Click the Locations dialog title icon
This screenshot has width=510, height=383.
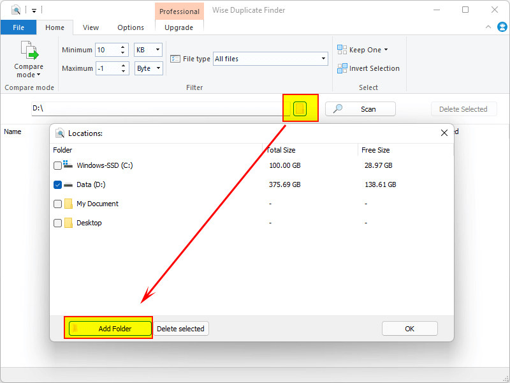(x=60, y=133)
